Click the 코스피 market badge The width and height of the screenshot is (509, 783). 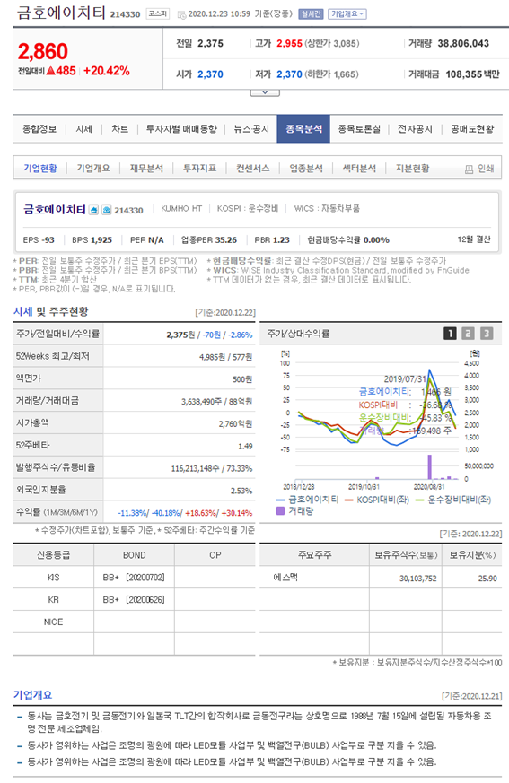[x=157, y=14]
